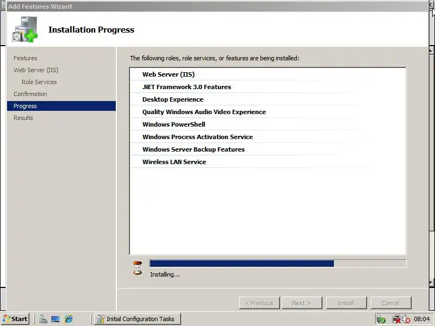Viewport: 435px width, 326px height.
Task: Select Windows Process Activation Service row
Action: tap(268, 137)
